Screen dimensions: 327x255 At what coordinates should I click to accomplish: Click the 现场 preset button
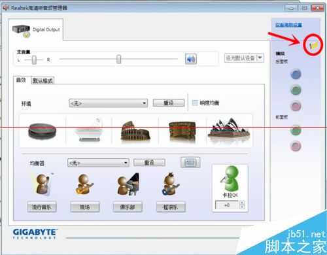click(85, 207)
